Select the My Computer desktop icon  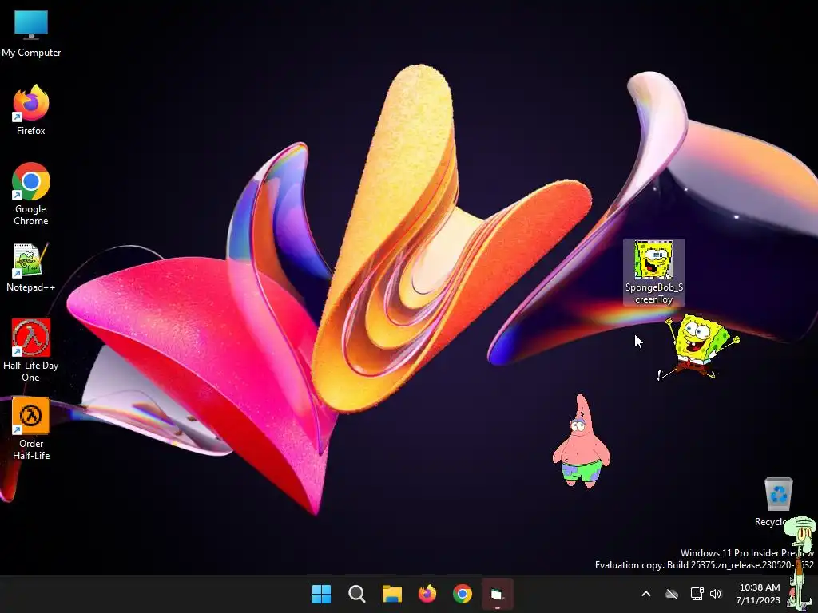31,34
